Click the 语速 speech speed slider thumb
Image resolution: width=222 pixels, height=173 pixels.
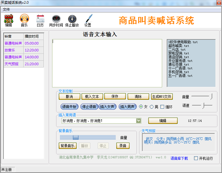[x=203, y=105]
